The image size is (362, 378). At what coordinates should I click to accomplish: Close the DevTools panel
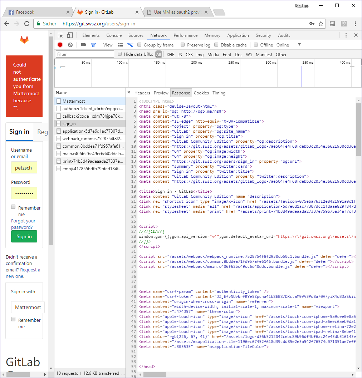pyautogui.click(x=356, y=35)
